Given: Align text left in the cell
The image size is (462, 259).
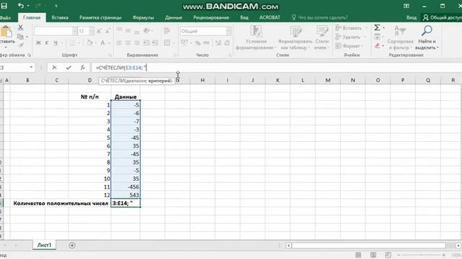Looking at the screenshot, I should click(x=119, y=43).
